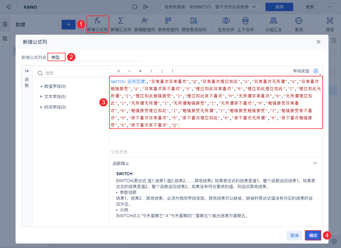Open 更多 tools menu
Image resolution: width=341 pixels, height=248 pixels.
point(299,24)
